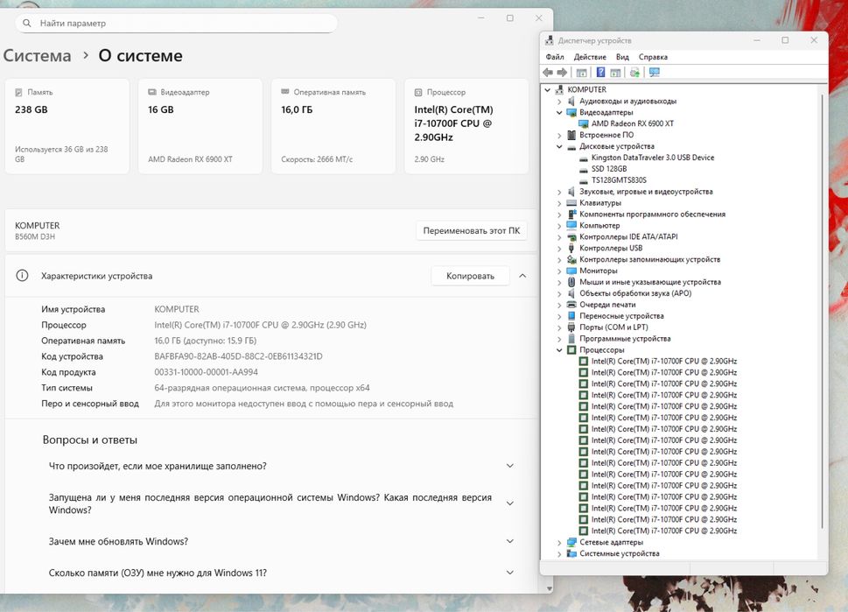
Task: Expand 'Что произойдет, если мое хранилище заполнено?'
Action: tap(509, 466)
